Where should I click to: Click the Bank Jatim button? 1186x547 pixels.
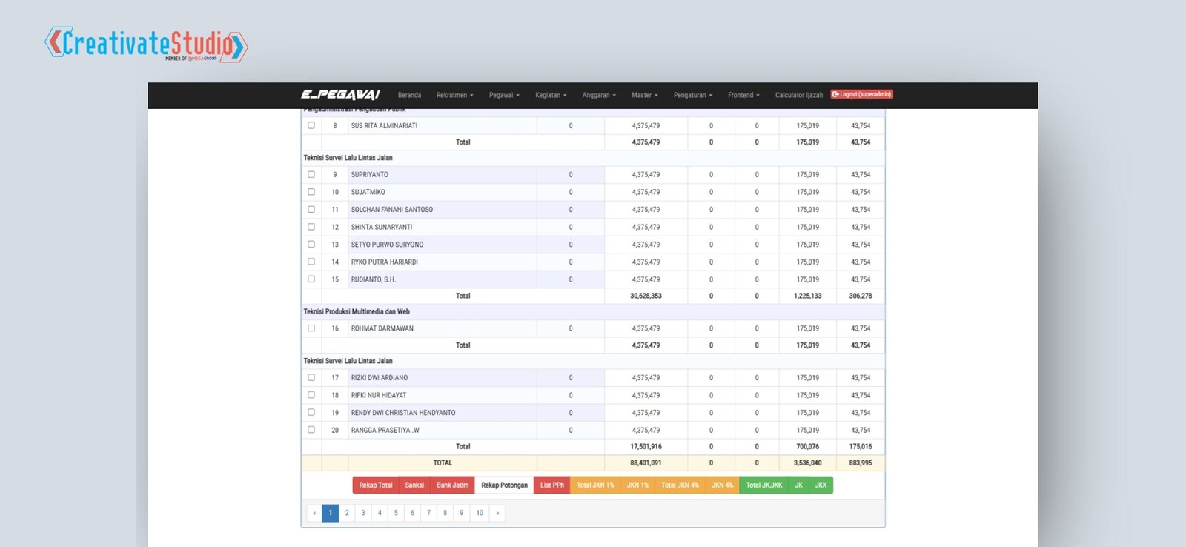[x=452, y=485]
